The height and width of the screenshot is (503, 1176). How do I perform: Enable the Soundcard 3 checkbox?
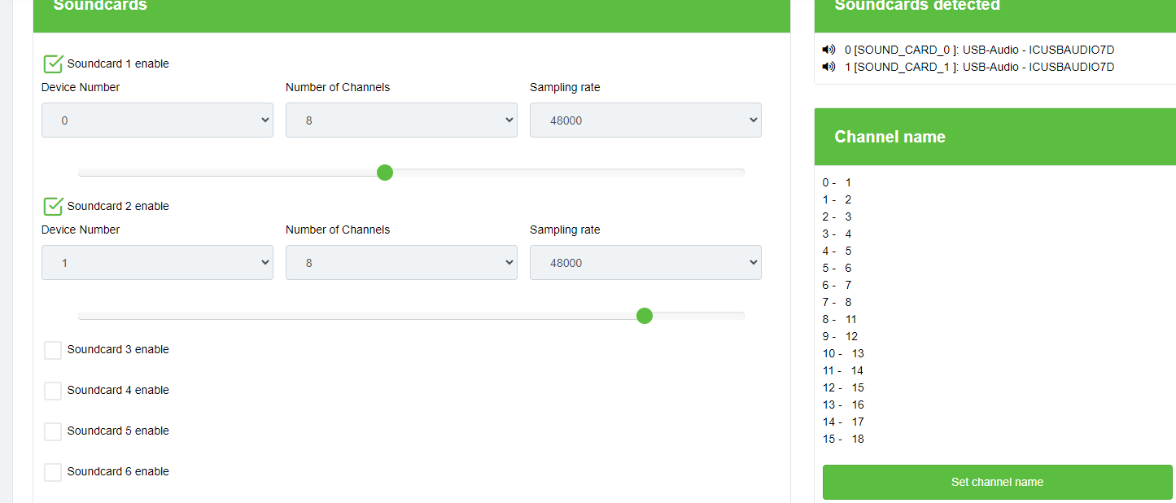point(53,350)
